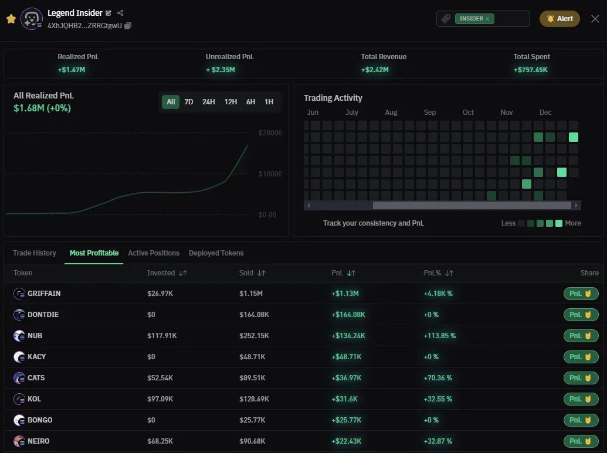Switch to the Trade History tab
The height and width of the screenshot is (453, 607).
pyautogui.click(x=34, y=253)
